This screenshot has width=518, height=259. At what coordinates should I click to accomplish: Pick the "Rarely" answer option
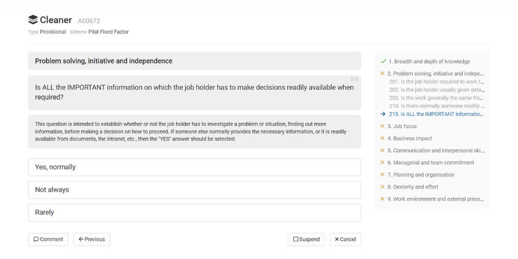[194, 212]
